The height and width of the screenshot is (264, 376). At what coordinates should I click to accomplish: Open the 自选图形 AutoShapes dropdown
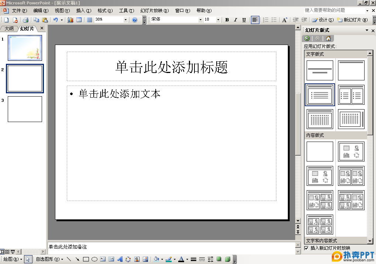pyautogui.click(x=50, y=259)
